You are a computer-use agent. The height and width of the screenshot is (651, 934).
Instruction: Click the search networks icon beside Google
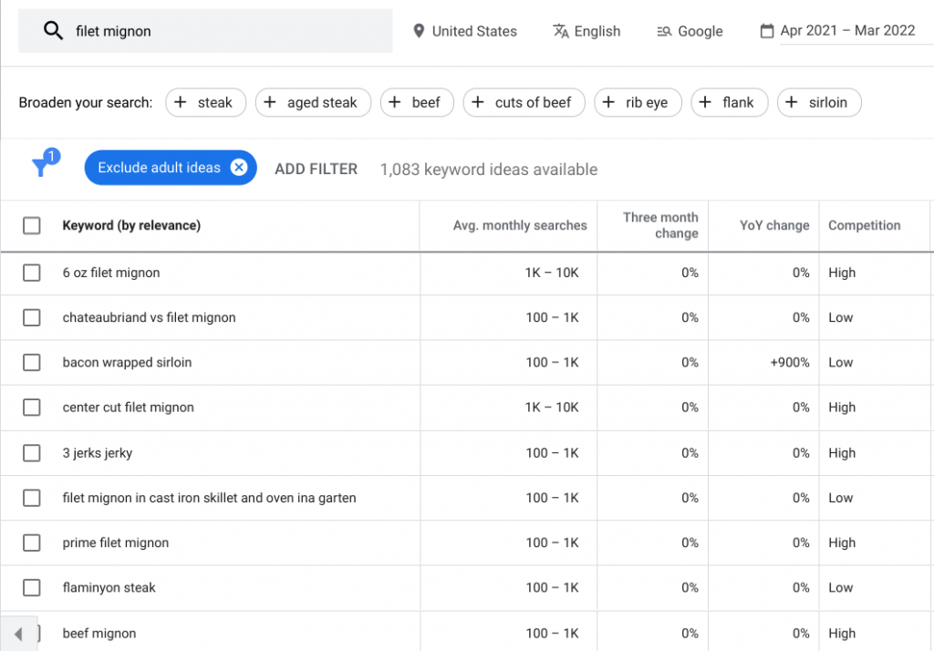tap(664, 31)
